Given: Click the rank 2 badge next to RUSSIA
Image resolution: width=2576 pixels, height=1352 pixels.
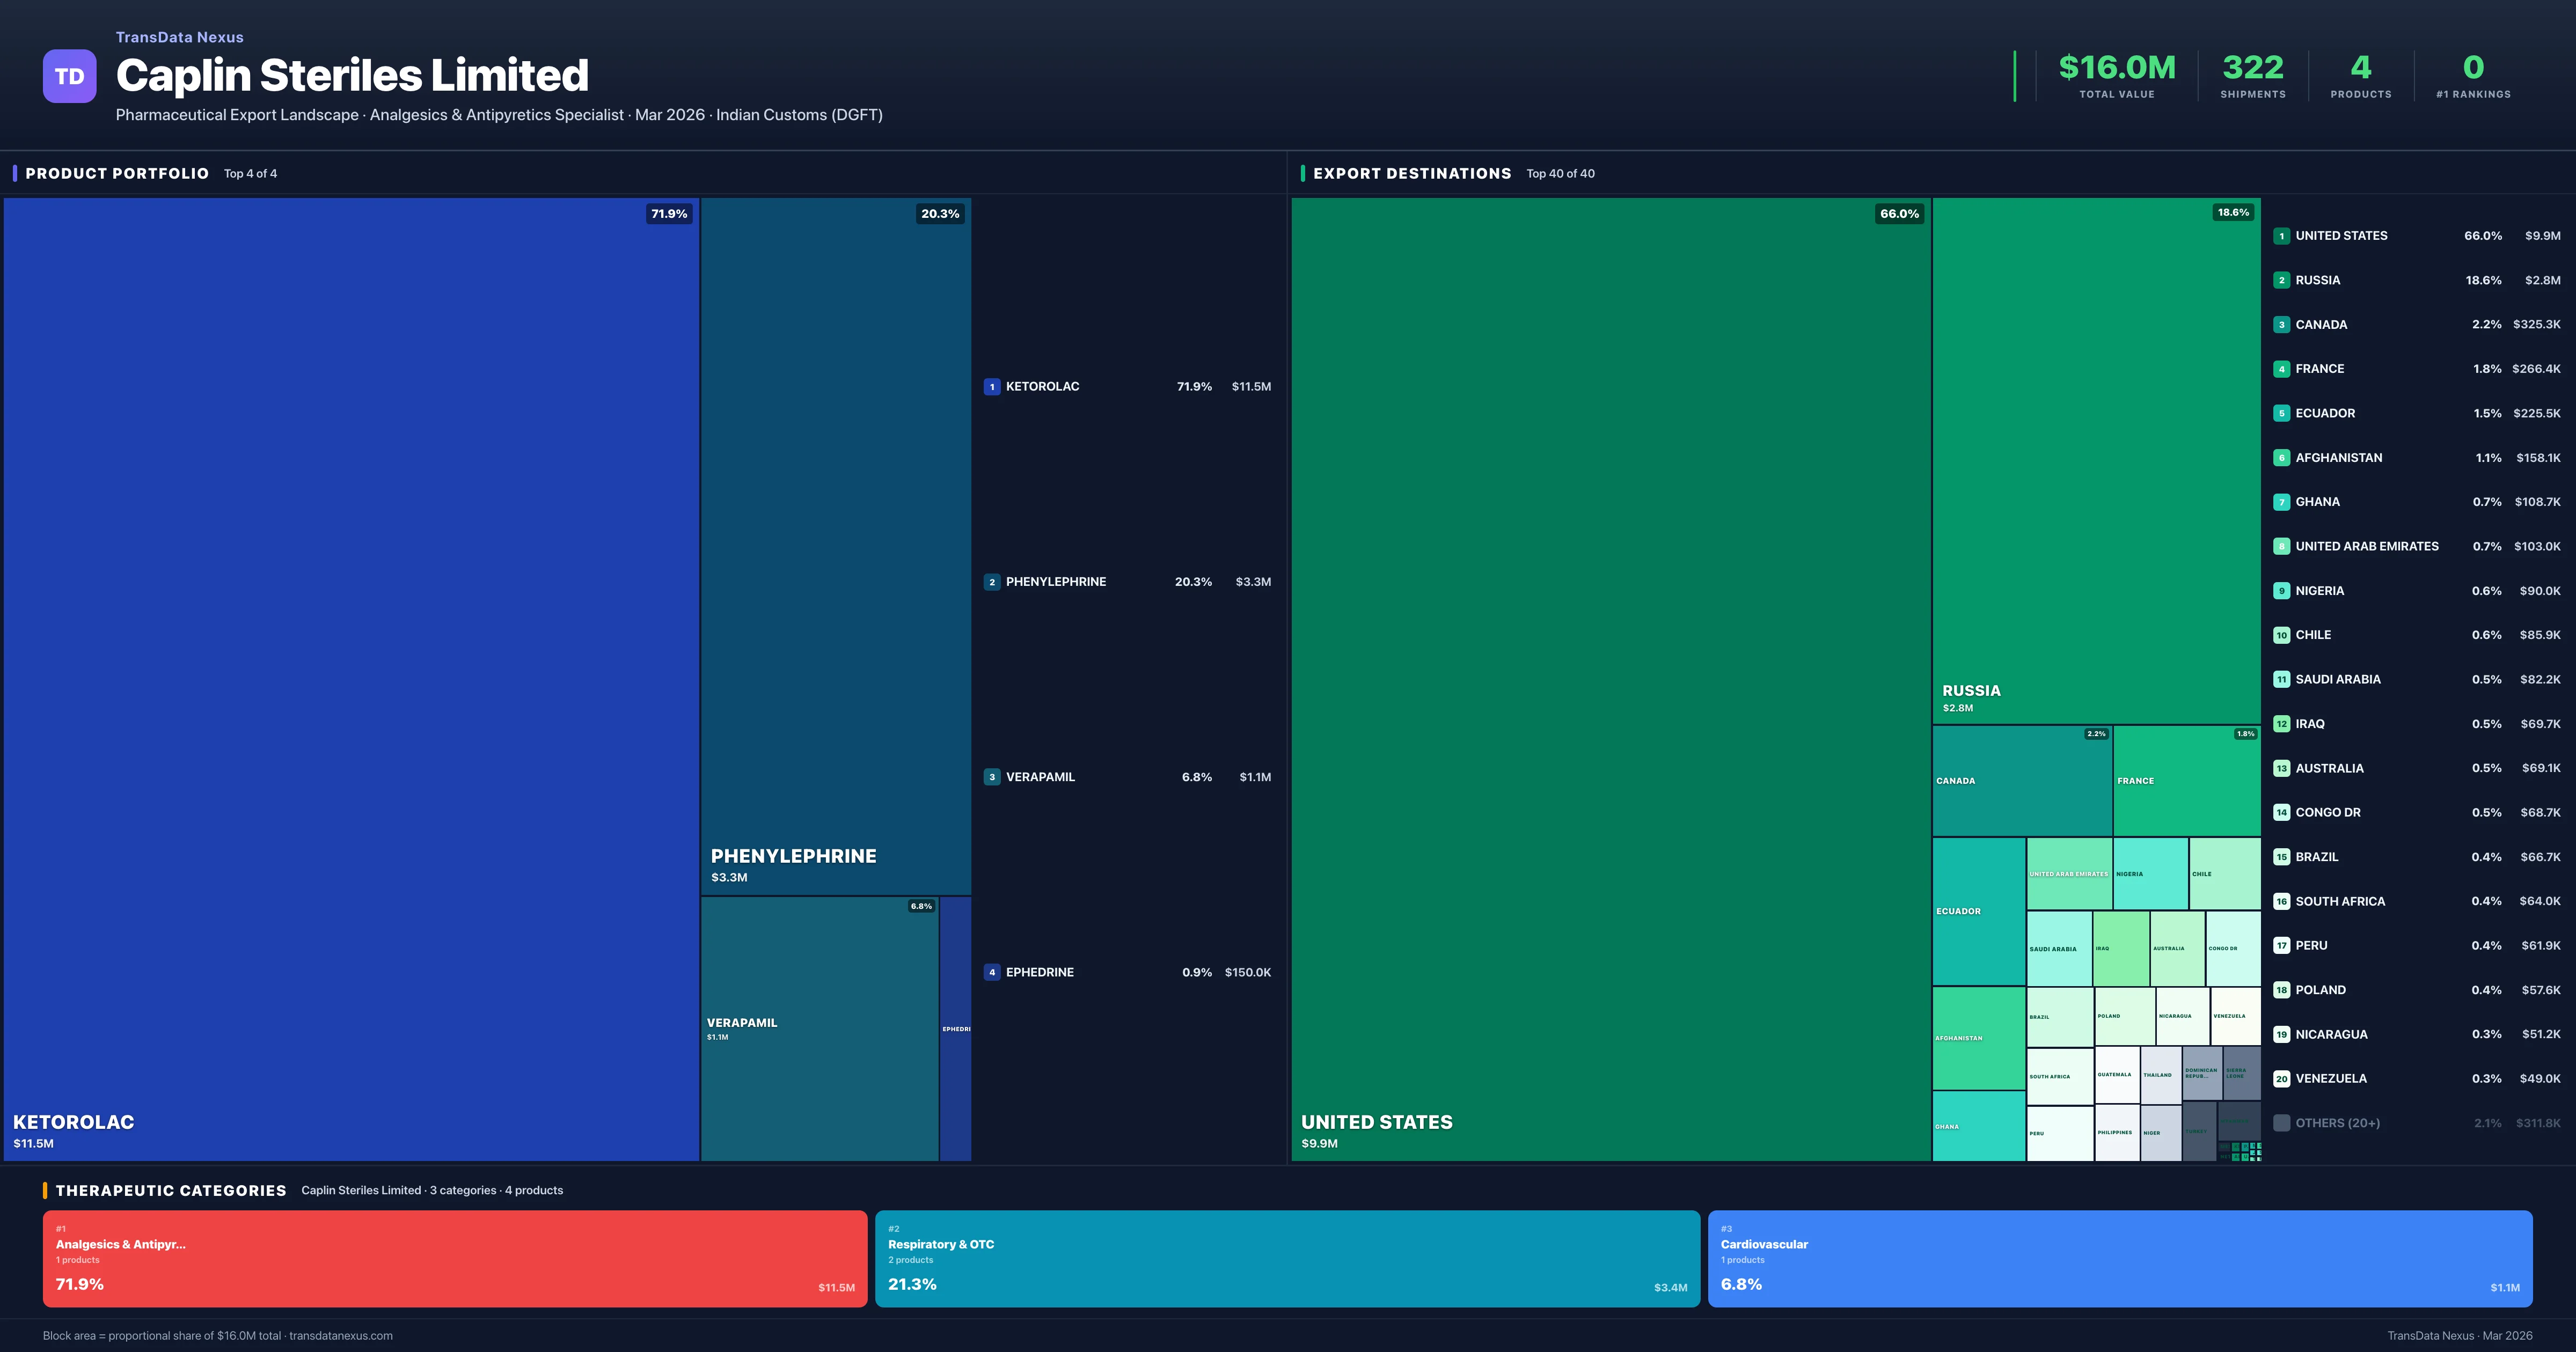Looking at the screenshot, I should (2283, 280).
